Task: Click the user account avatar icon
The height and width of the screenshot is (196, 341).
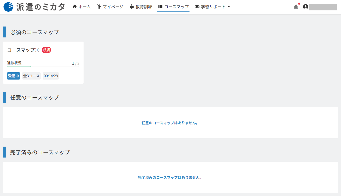Action: tap(306, 7)
